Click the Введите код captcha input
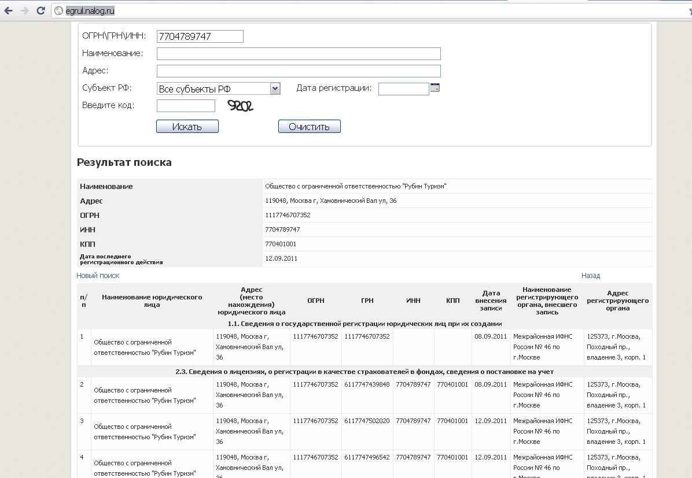Image resolution: width=692 pixels, height=478 pixels. click(x=186, y=106)
